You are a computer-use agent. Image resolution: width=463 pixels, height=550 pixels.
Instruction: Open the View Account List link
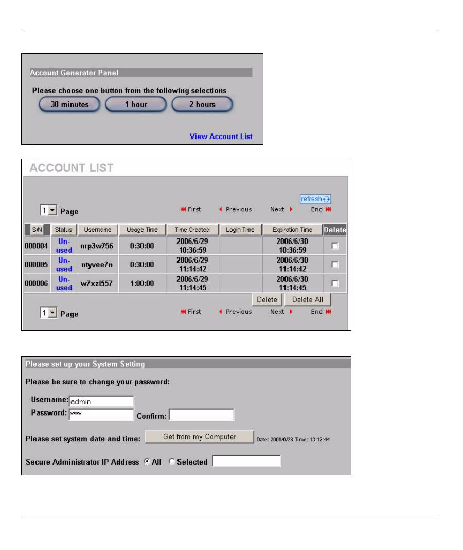221,136
